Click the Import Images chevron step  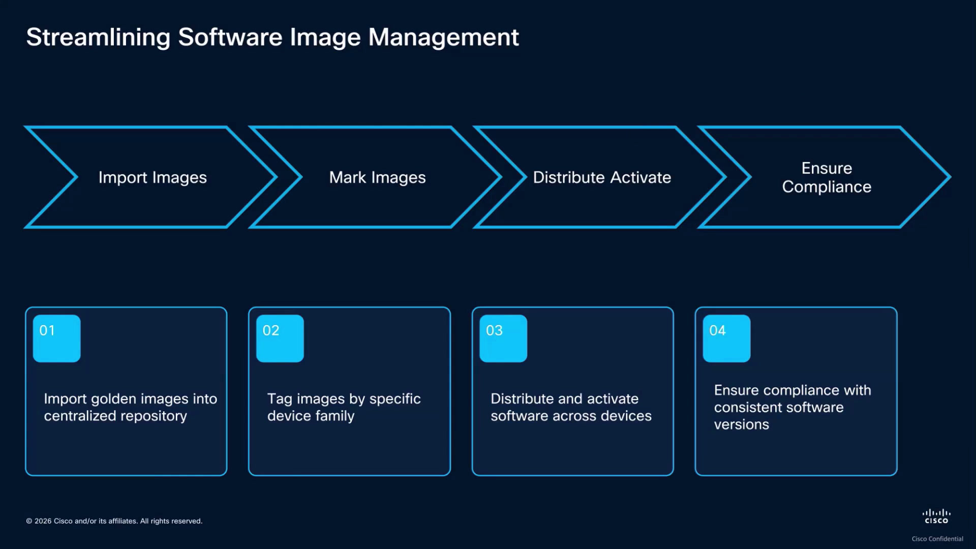pyautogui.click(x=151, y=177)
